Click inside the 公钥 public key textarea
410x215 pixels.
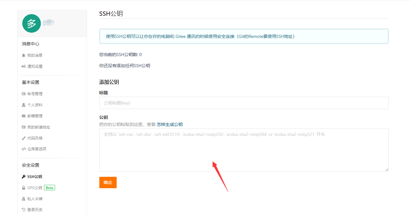[x=244, y=150]
